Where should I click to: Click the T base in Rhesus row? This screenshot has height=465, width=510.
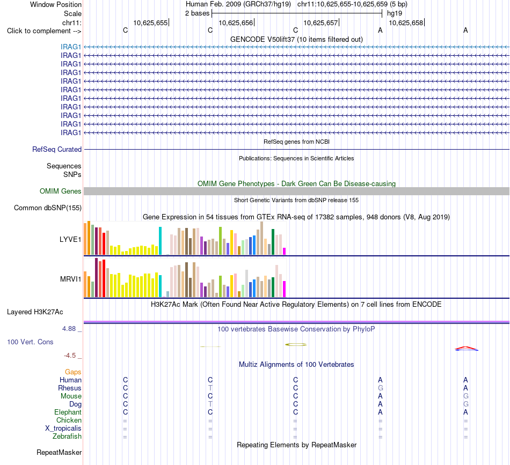click(210, 388)
